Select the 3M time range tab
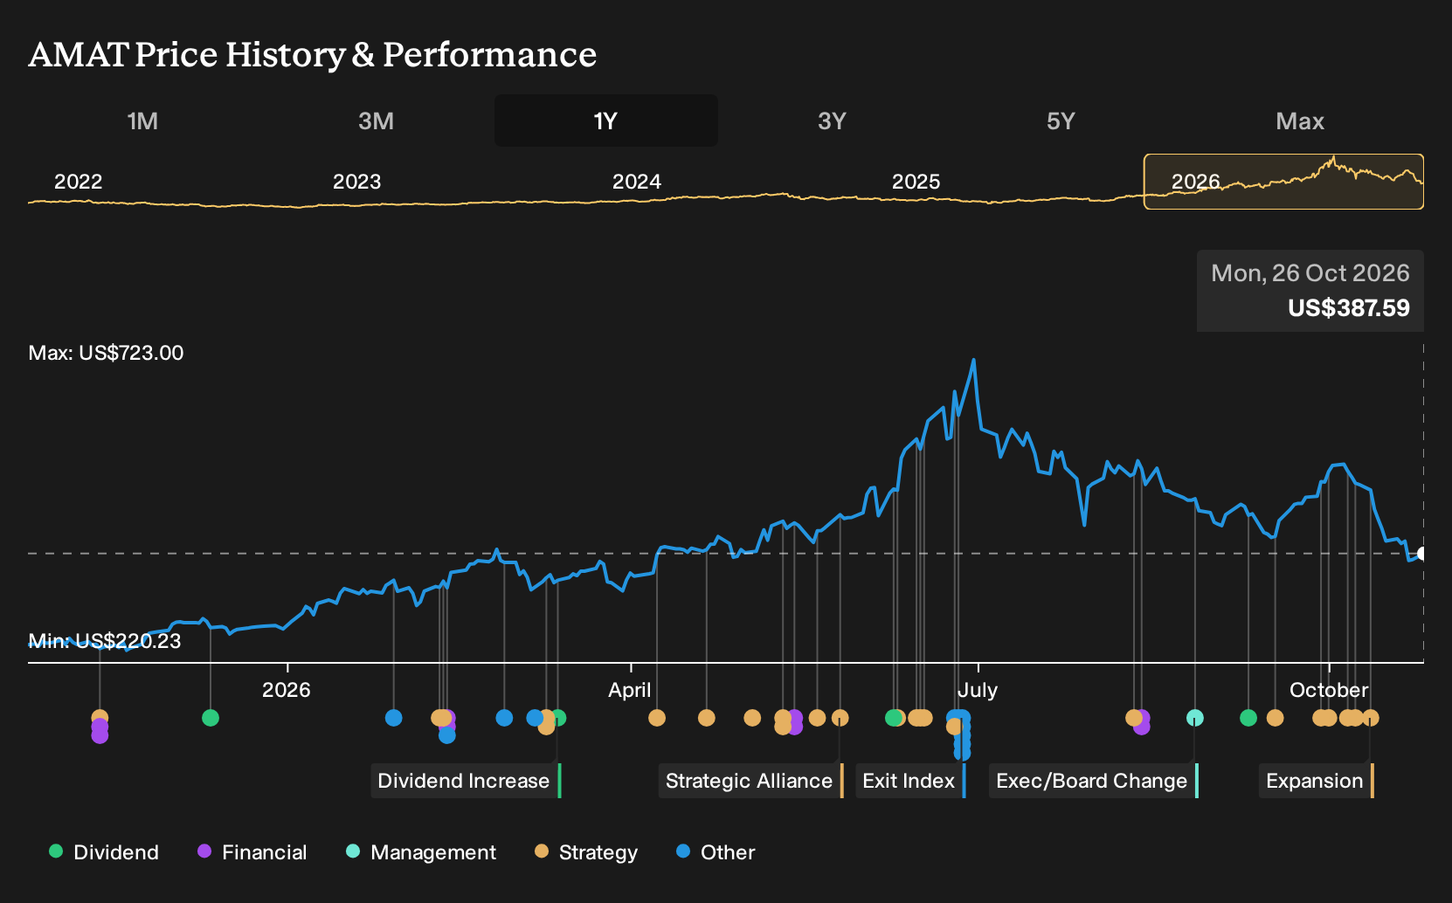 point(376,121)
